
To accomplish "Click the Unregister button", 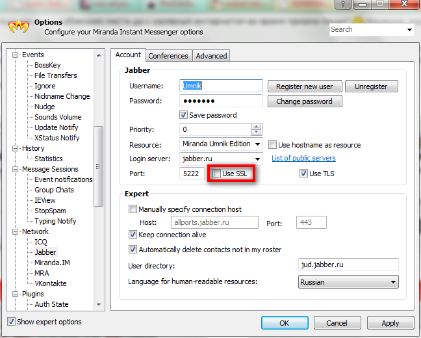I will click(371, 86).
